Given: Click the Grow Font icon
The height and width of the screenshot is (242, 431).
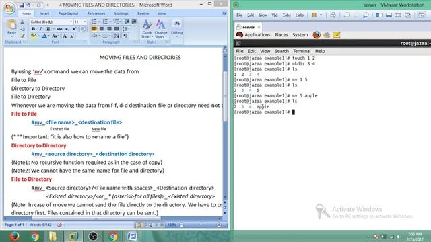Looking at the screenshot, I should (x=65, y=36).
